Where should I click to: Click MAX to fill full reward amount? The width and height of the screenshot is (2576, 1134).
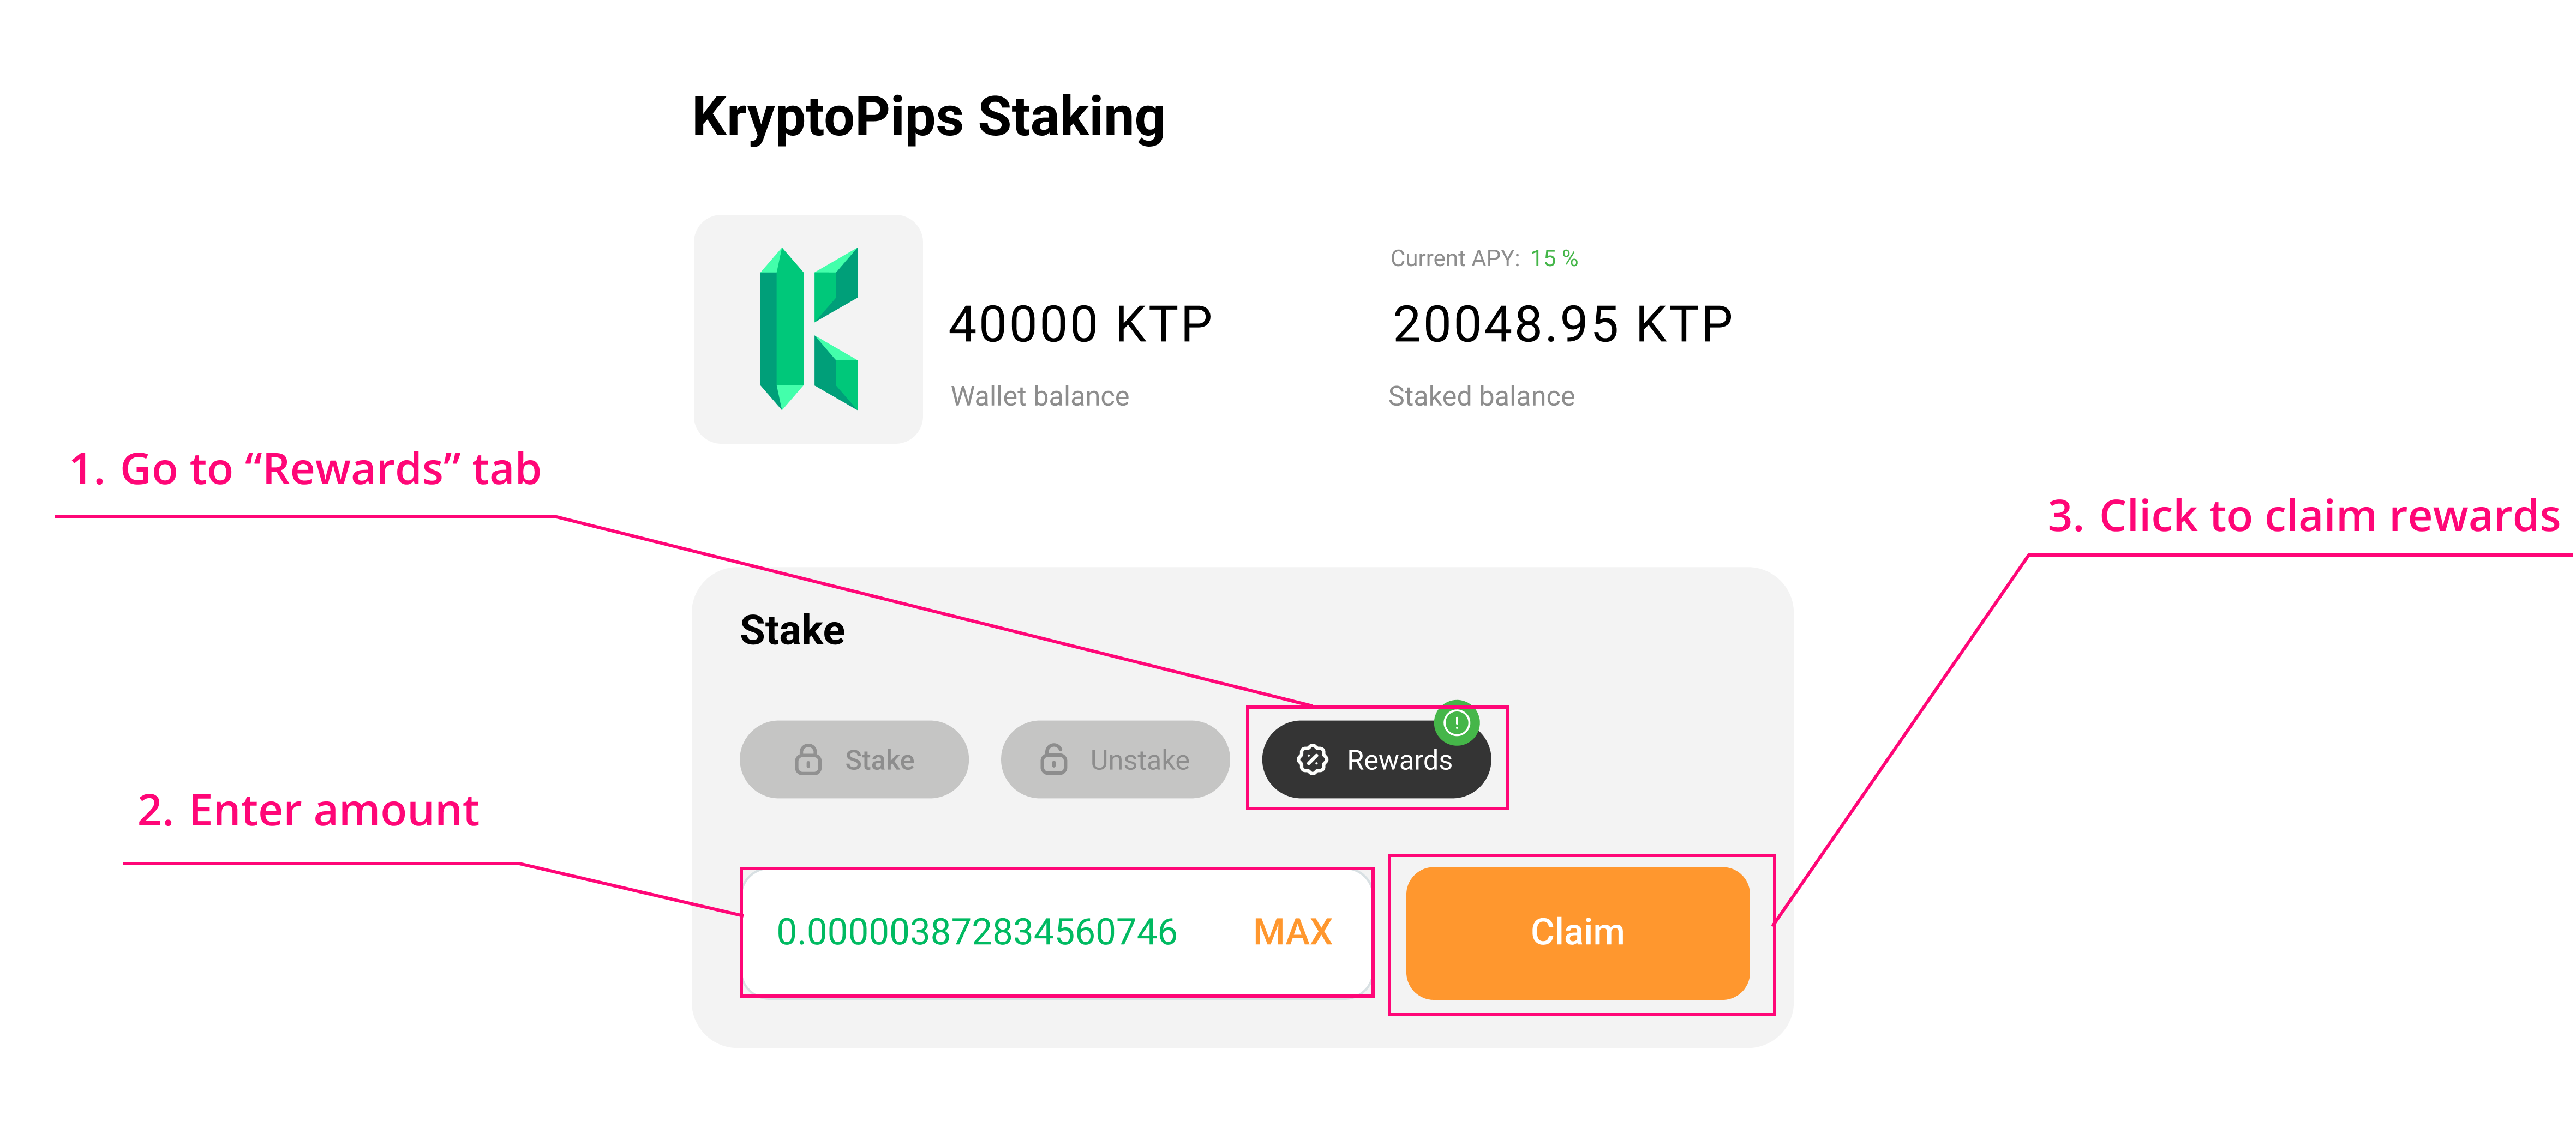[x=1292, y=932]
